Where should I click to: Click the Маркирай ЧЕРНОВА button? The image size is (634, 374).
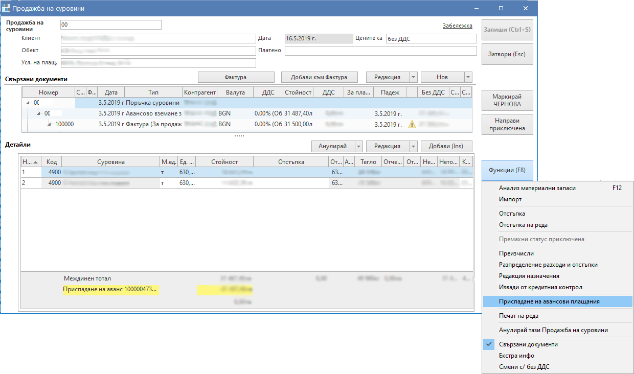point(507,101)
